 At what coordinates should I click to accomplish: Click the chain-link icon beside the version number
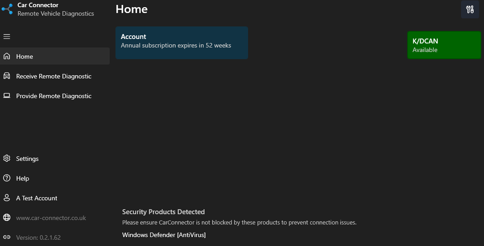tap(7, 237)
